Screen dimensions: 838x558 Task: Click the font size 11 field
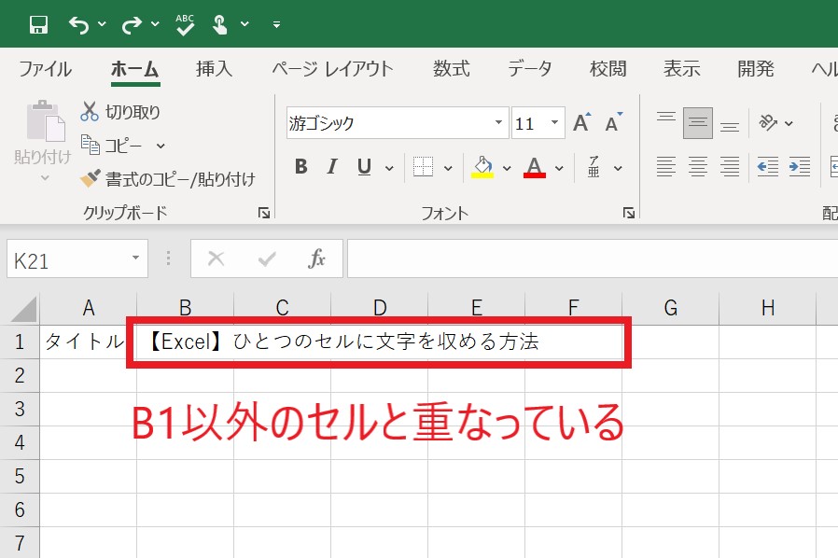[529, 123]
